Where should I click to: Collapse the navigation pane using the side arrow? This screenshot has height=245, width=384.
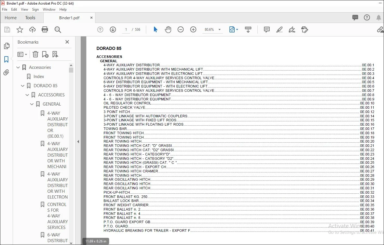(78, 141)
